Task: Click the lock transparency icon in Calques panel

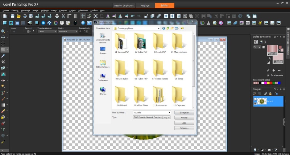Action: click(x=270, y=94)
